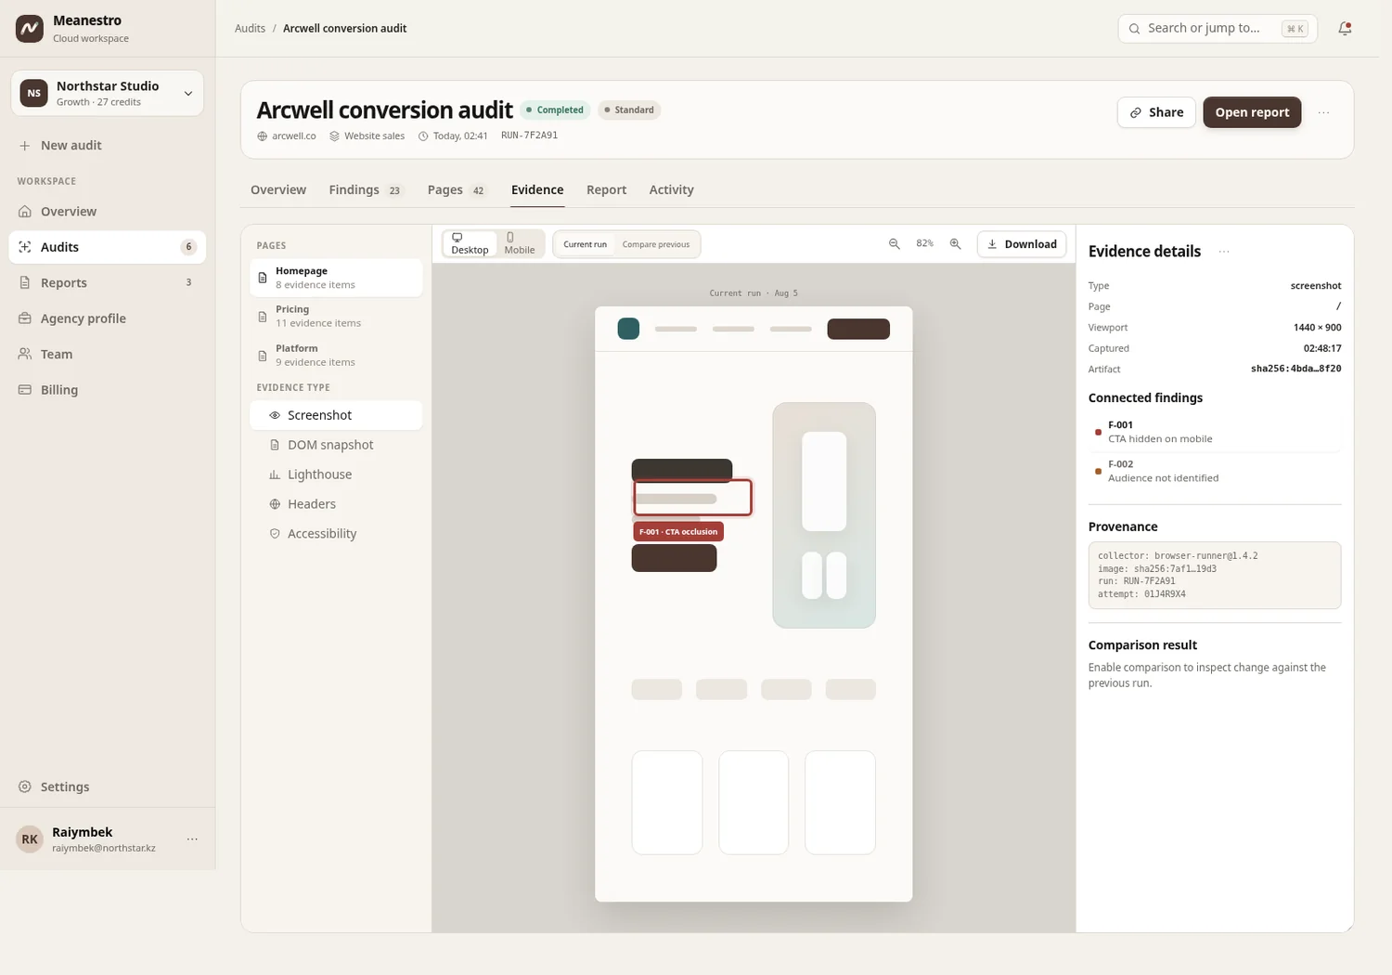This screenshot has height=975, width=1392.
Task: Click the attempt 01J4R9X4 provenance line
Action: (x=1141, y=594)
